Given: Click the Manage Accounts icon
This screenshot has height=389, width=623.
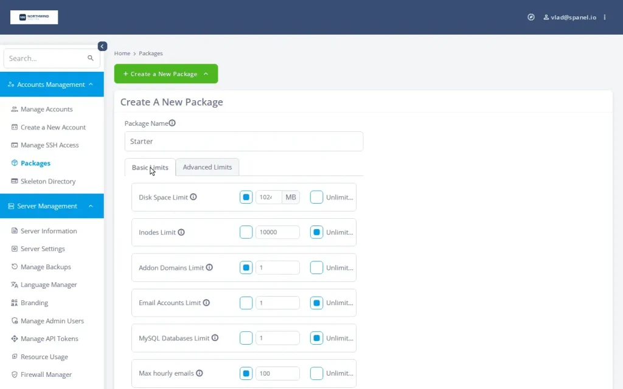Looking at the screenshot, I should pyautogui.click(x=15, y=109).
